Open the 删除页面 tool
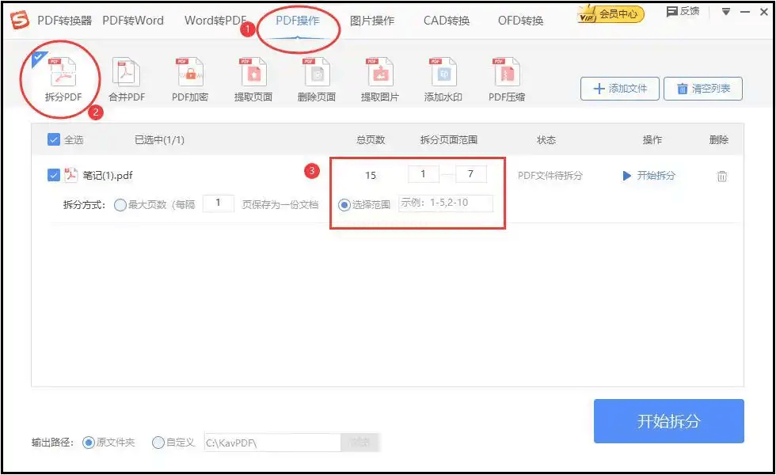The image size is (776, 475). (x=317, y=75)
